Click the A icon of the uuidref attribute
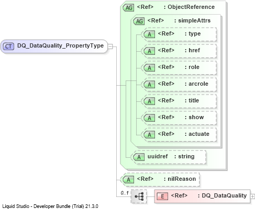255x209 pixels. (x=139, y=157)
